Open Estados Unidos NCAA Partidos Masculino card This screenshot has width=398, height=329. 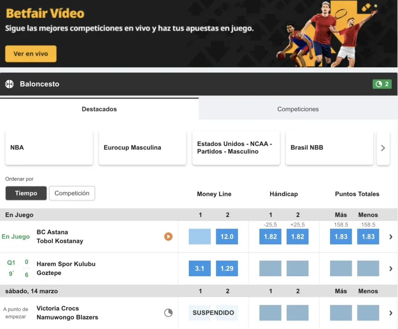coord(236,148)
